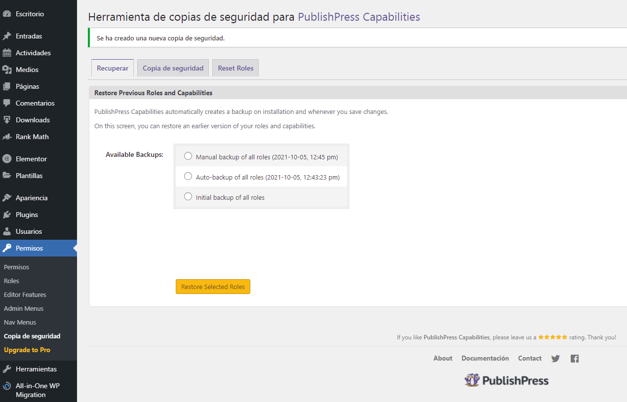Open the Nav Menus submenu item
This screenshot has height=402, width=627.
point(20,322)
